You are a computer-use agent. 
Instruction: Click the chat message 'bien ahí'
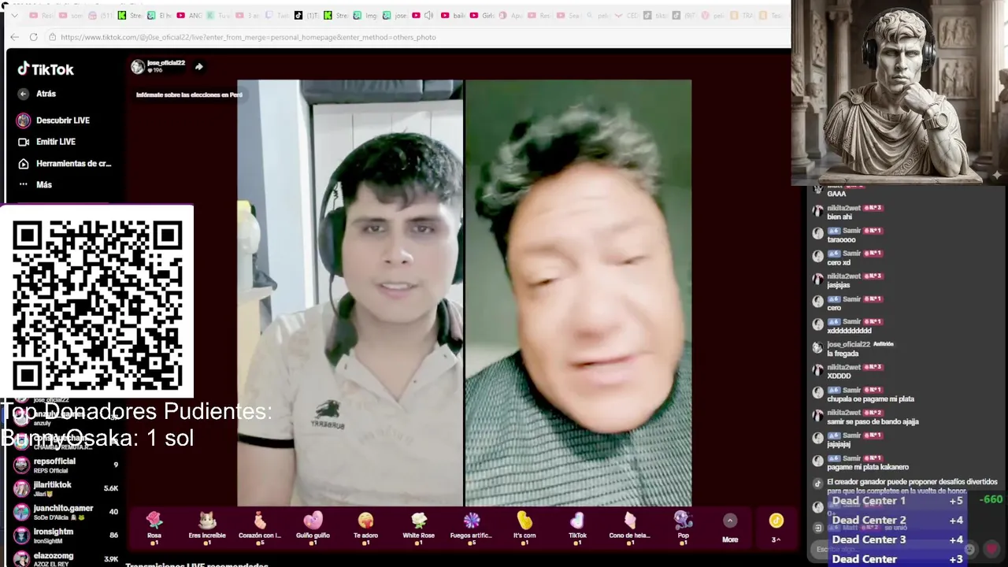[x=839, y=217]
